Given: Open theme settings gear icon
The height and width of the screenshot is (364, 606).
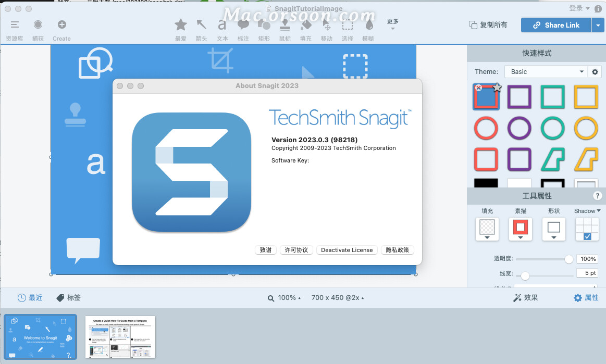Looking at the screenshot, I should (595, 71).
